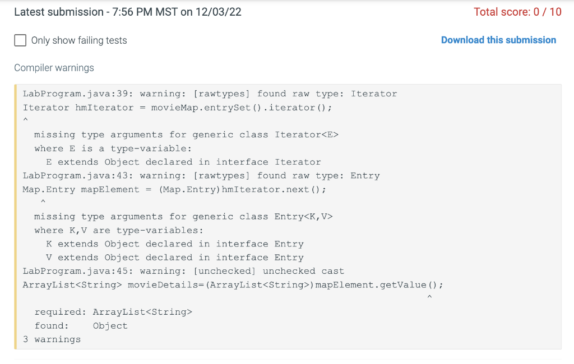Click the caret marker under getValue()
Screen dimensions: 574x364
tap(429, 297)
